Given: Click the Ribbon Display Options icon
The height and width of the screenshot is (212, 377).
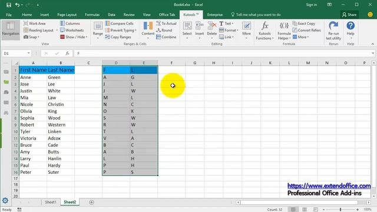Looking at the screenshot, I should [329, 5].
